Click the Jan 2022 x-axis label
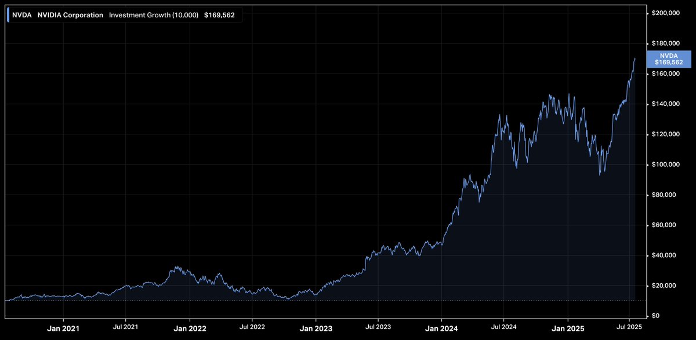Image resolution: width=696 pixels, height=340 pixels. pos(190,329)
